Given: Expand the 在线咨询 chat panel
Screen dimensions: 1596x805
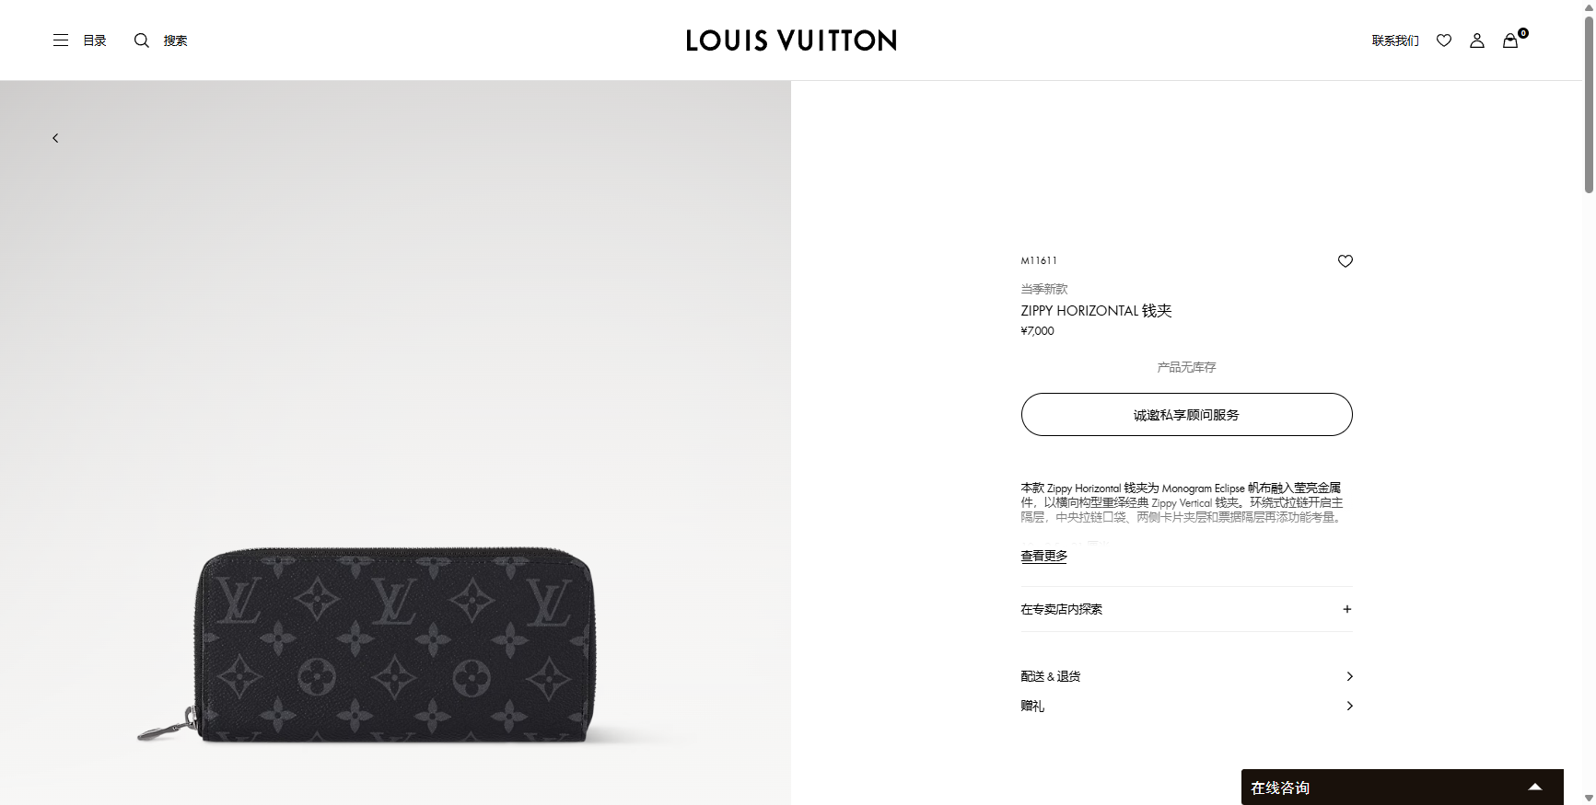Looking at the screenshot, I should point(1402,788).
